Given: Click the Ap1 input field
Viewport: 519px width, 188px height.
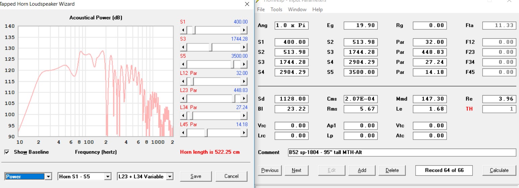Looking at the screenshot, I should coord(361,126).
